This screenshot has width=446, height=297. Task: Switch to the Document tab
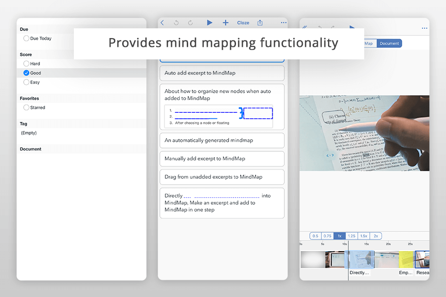389,44
